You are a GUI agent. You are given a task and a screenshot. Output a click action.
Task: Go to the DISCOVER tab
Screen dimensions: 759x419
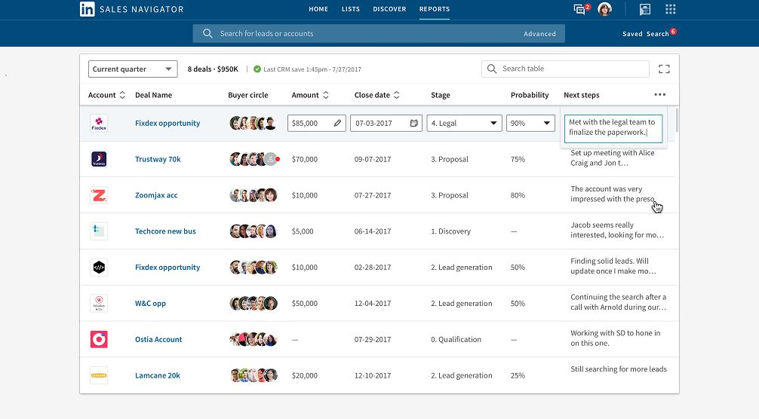point(389,9)
